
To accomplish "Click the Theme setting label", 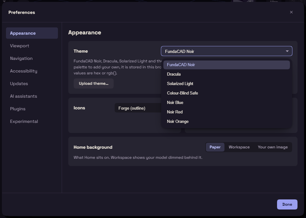I will (81, 51).
